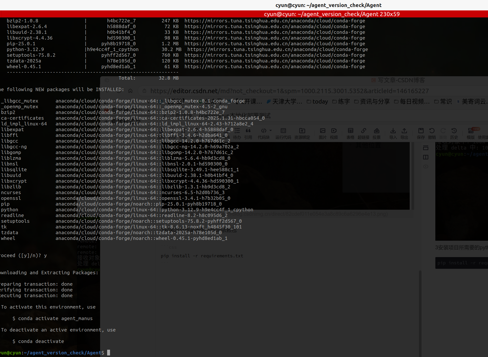The image size is (488, 357).
Task: Open the 练字 bookmark folder
Action: (x=341, y=101)
